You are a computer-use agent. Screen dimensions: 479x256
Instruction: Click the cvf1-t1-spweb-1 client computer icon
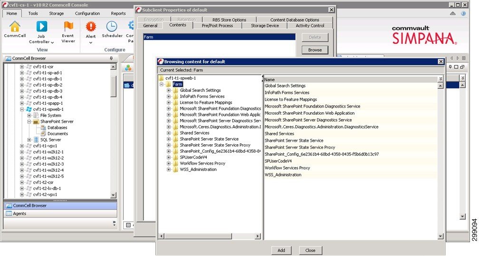pyautogui.click(x=29, y=109)
